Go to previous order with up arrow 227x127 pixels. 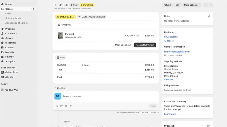point(205,5)
